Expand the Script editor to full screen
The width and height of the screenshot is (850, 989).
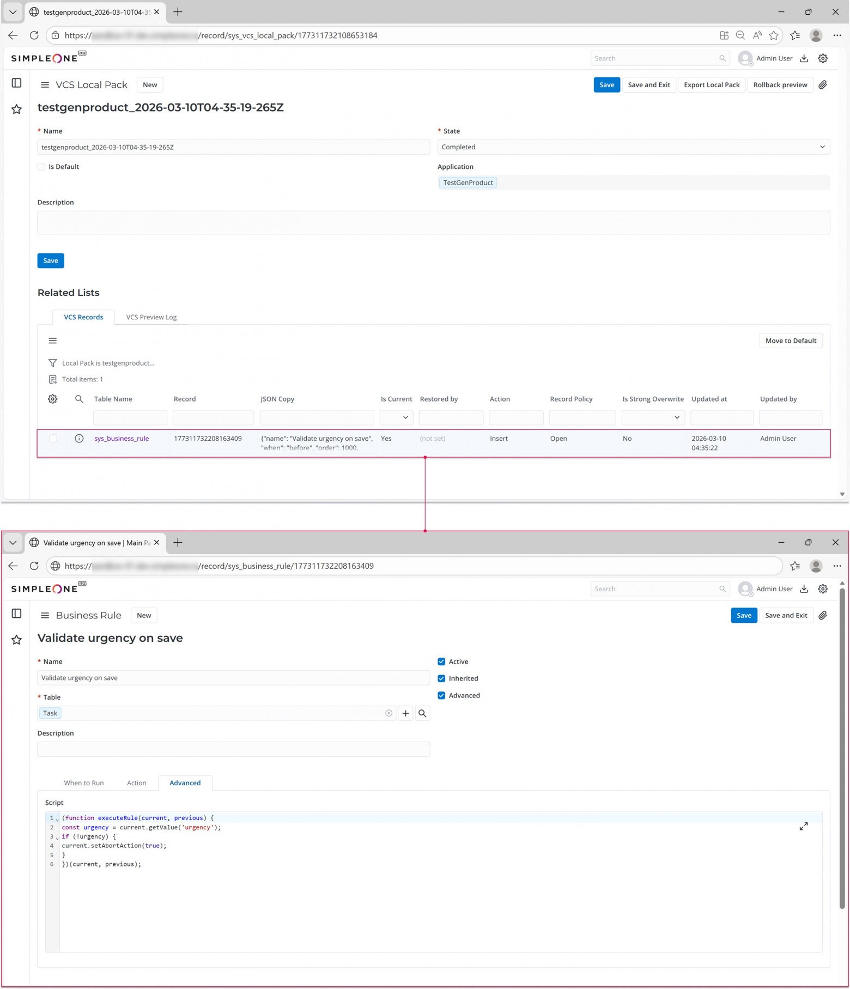(803, 827)
